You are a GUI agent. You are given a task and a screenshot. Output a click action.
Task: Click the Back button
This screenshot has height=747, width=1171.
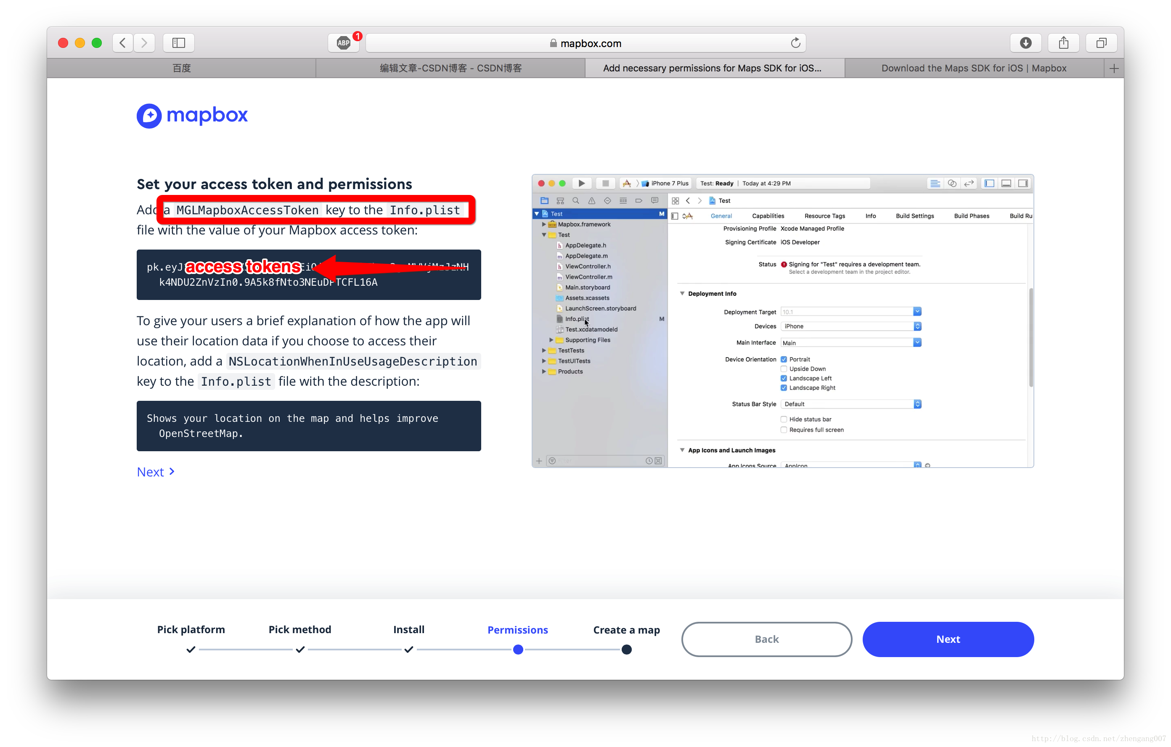(x=766, y=639)
